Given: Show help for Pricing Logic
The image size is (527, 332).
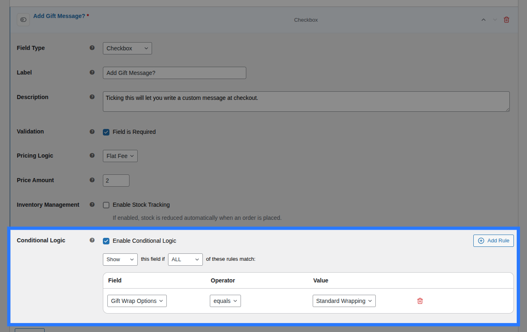Looking at the screenshot, I should 92,156.
